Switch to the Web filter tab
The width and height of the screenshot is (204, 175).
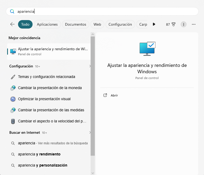click(97, 24)
